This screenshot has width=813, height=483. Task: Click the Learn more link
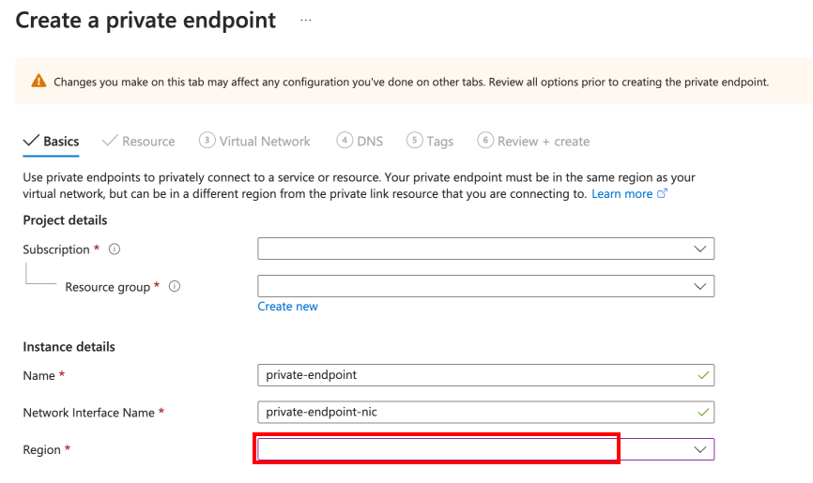click(621, 193)
